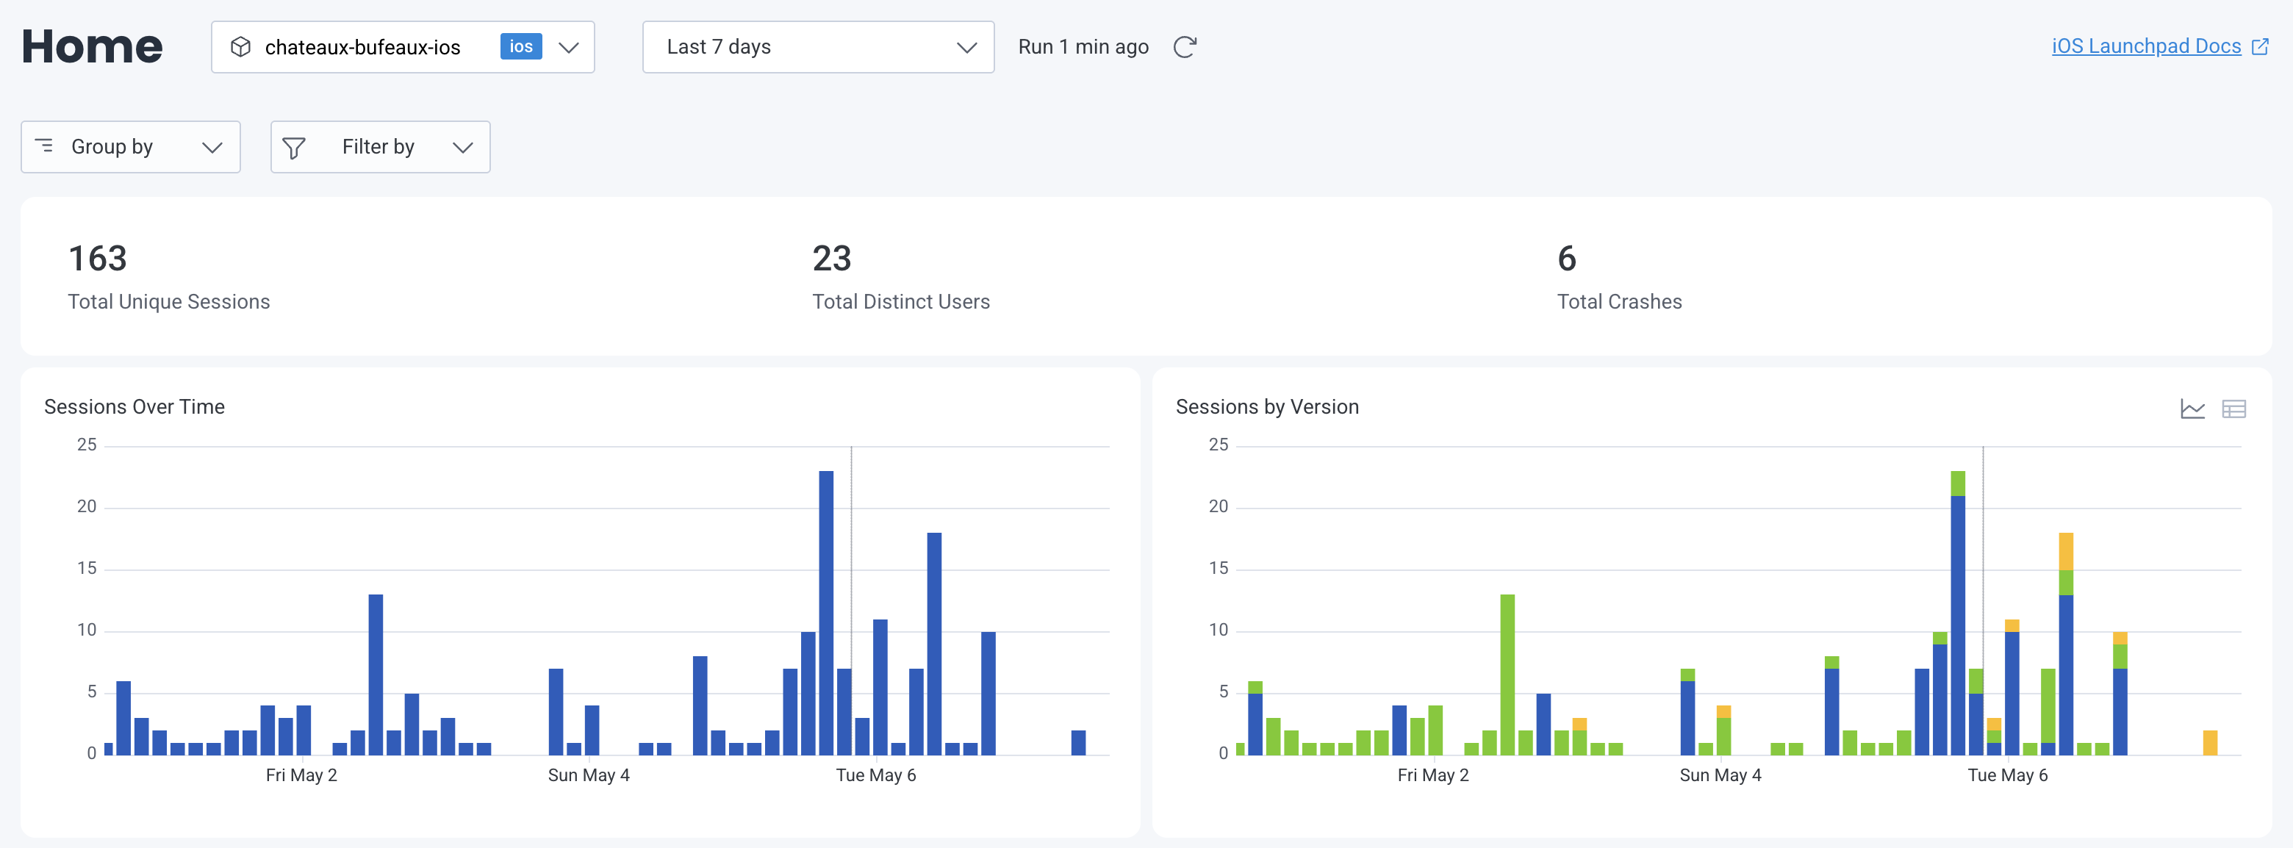
Task: Click the funnel filter icon
Action: (x=294, y=148)
